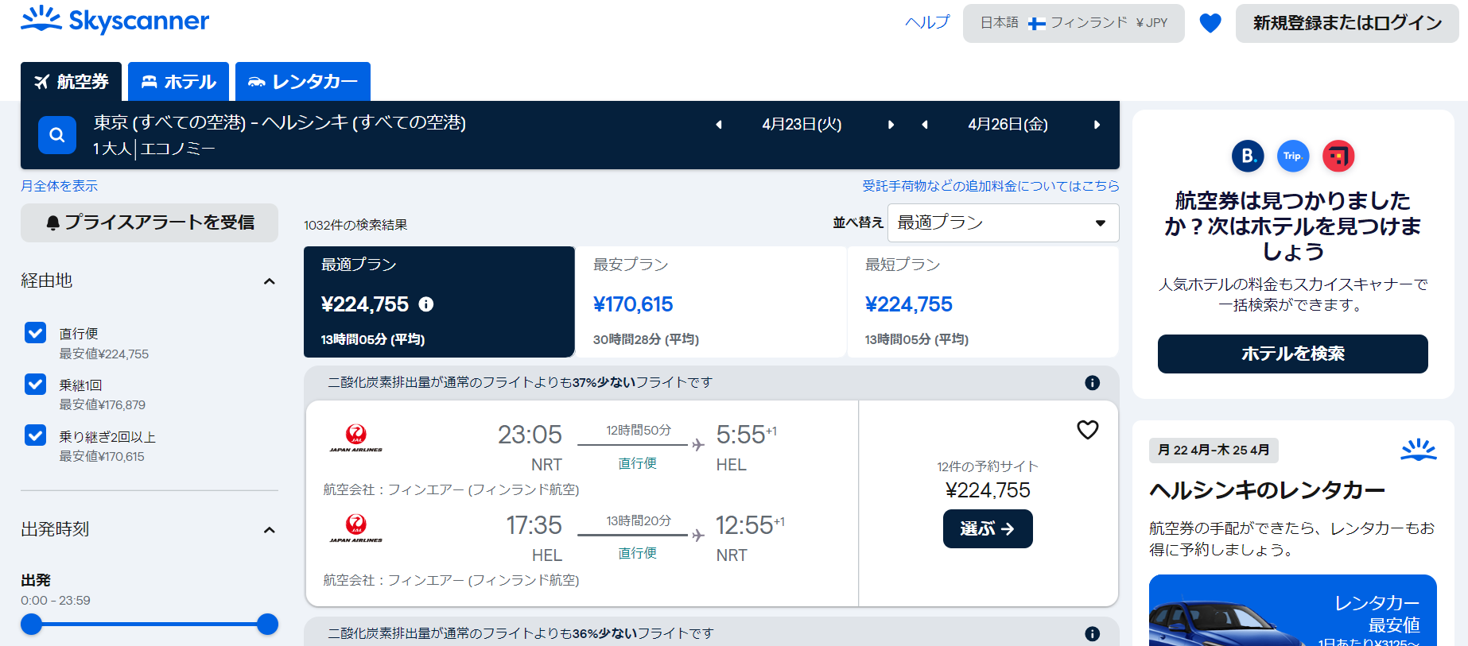Click outbound departure time 23:05
The image size is (1468, 646).
(x=530, y=435)
